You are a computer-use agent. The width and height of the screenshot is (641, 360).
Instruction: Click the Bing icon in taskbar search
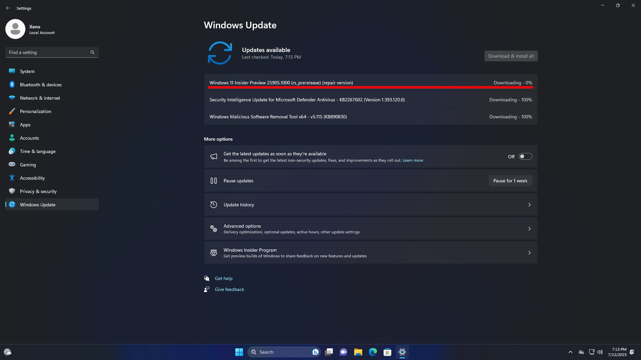coord(315,352)
